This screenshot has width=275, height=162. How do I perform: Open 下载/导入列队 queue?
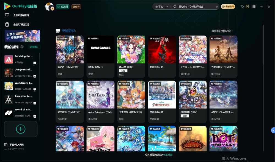[14, 145]
